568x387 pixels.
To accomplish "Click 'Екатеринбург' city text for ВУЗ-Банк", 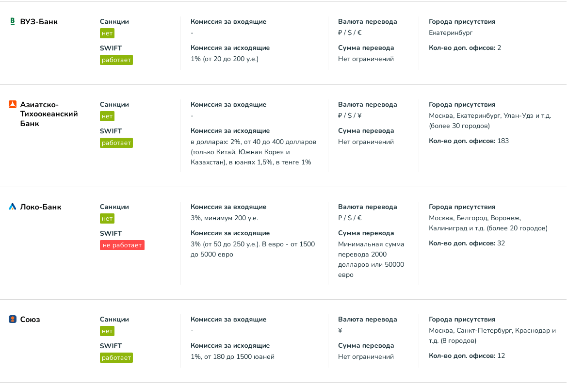I will click(451, 33).
